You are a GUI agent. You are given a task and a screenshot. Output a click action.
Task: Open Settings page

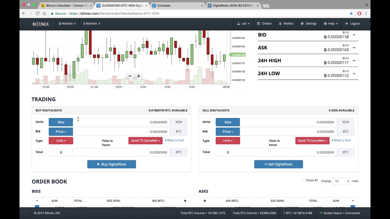coord(309,24)
